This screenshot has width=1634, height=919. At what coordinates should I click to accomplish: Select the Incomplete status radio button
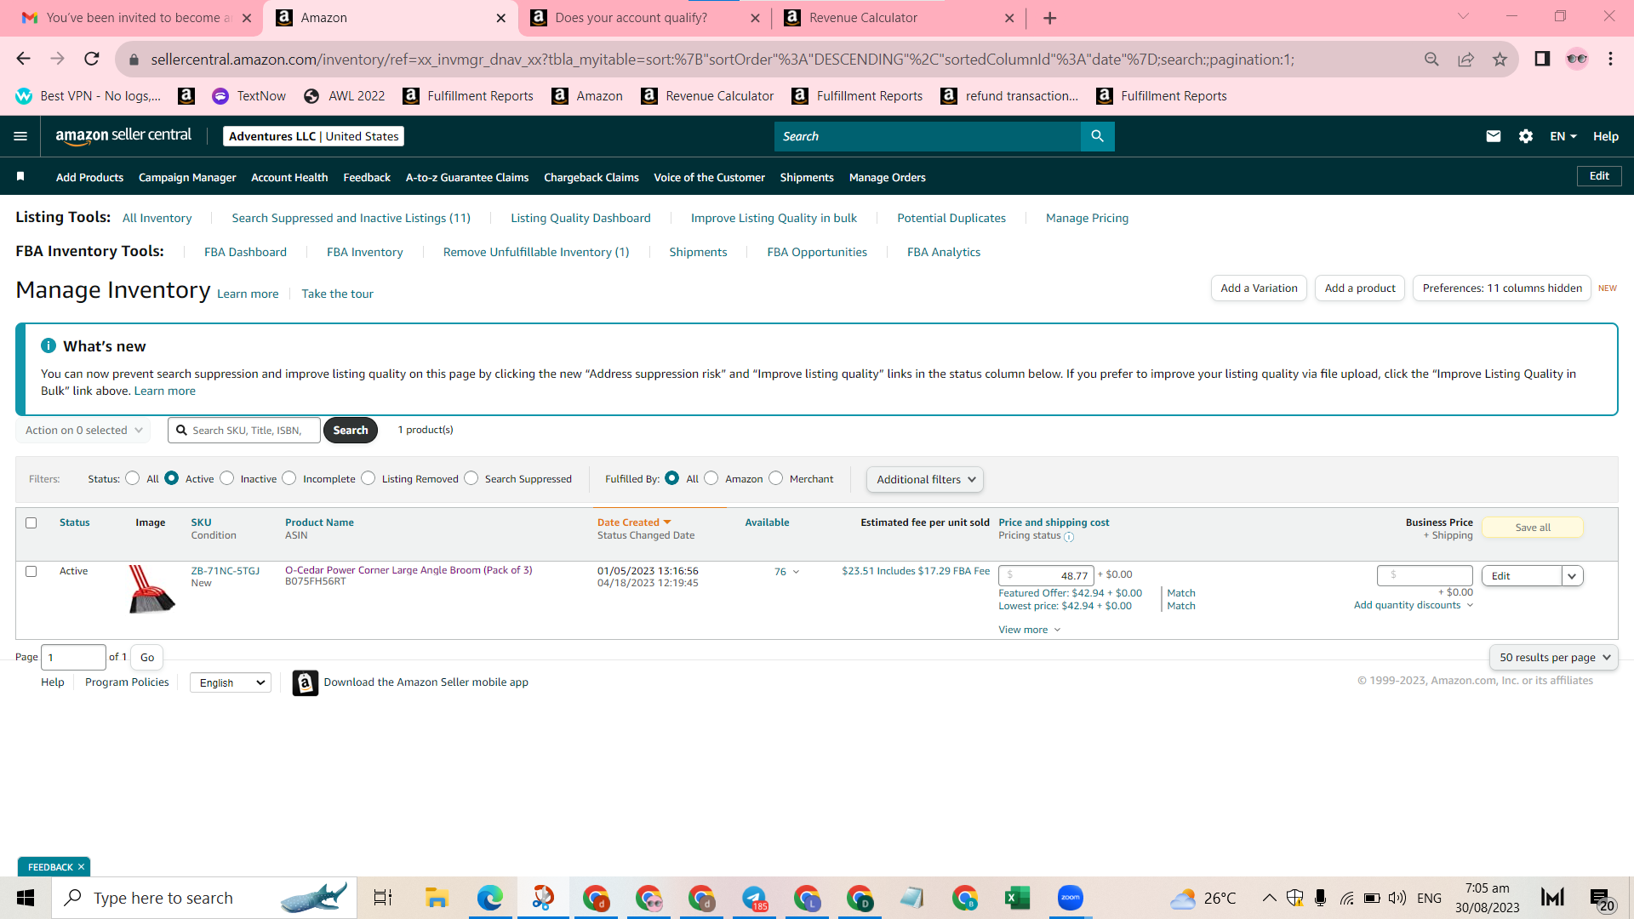click(x=289, y=478)
